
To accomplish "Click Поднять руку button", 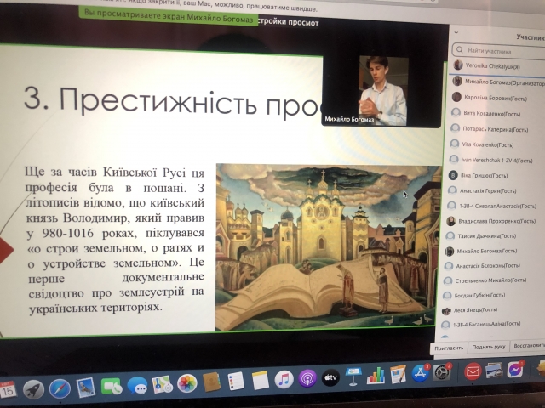I will tap(488, 347).
